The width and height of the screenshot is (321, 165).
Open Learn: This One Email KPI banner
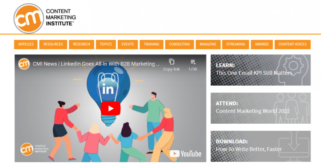261,70
